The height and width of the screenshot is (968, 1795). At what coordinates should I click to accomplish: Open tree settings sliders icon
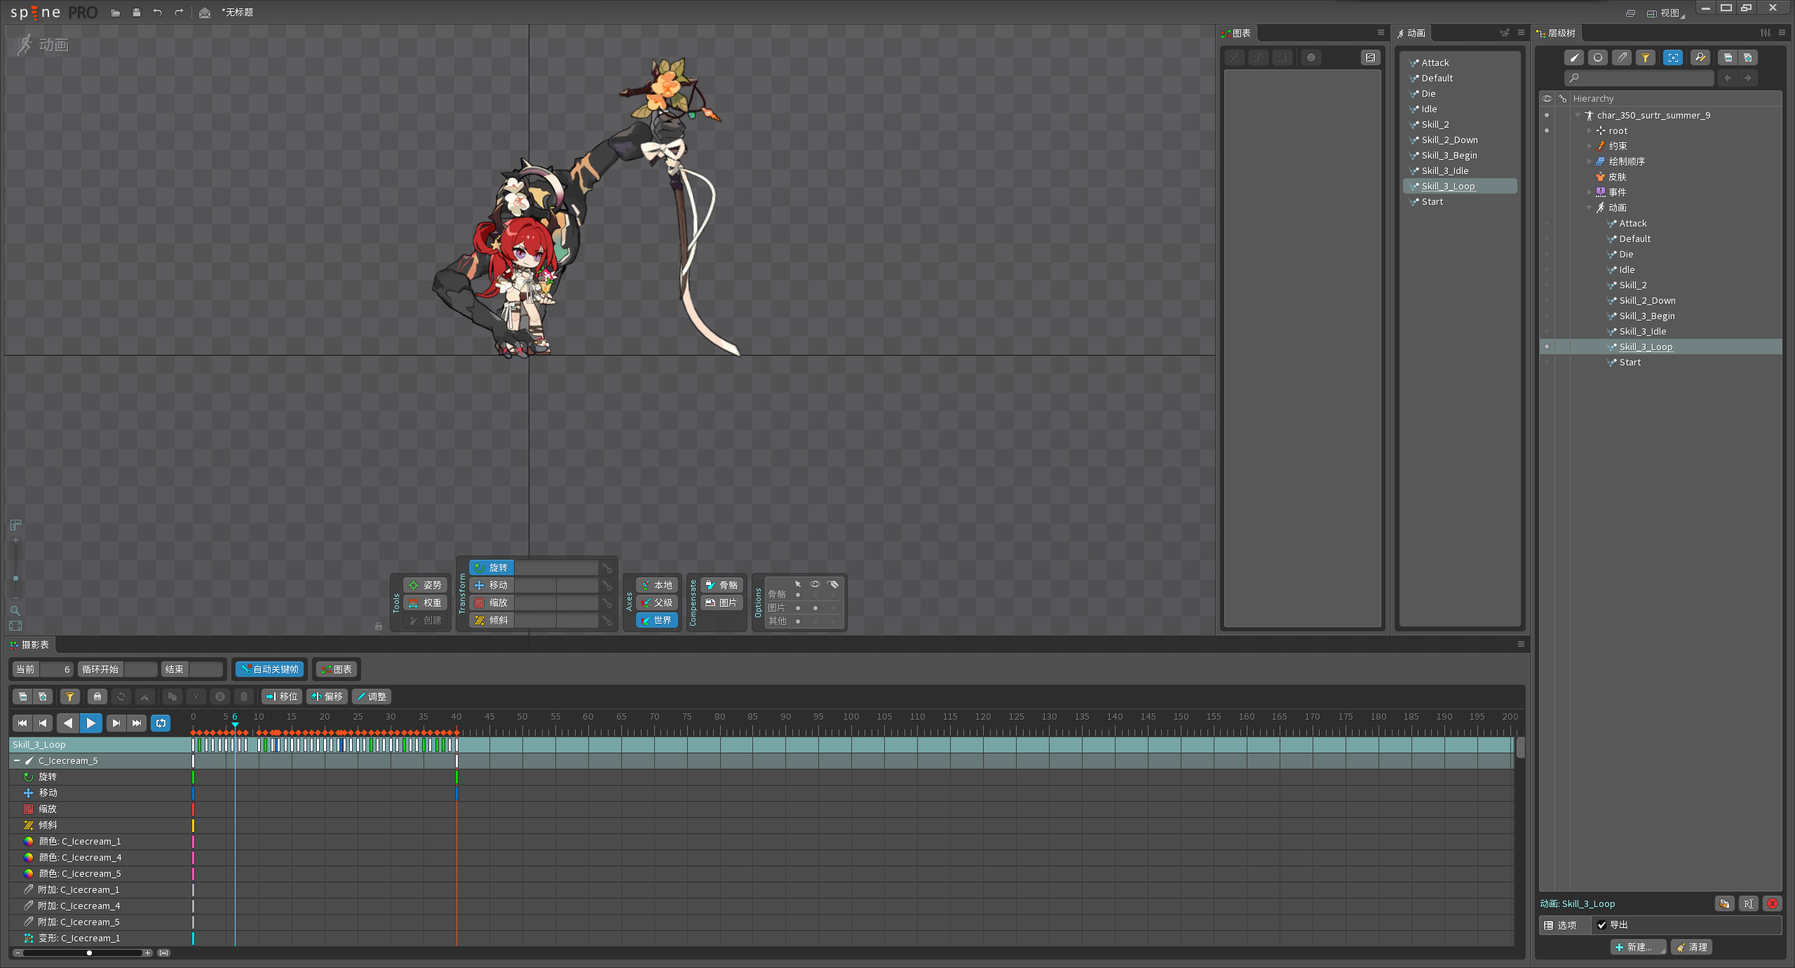point(1766,33)
